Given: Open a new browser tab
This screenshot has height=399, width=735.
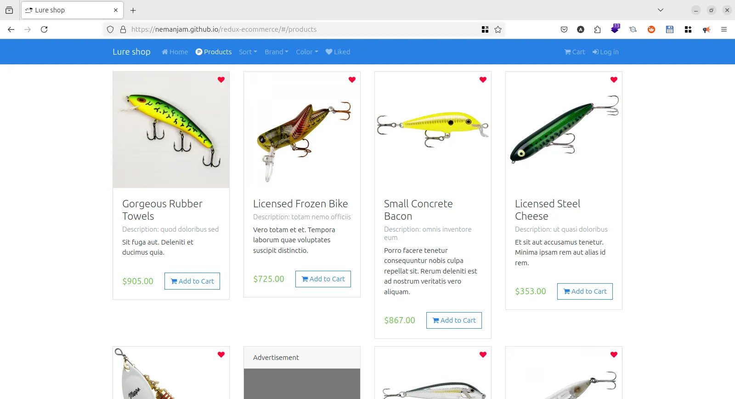Looking at the screenshot, I should click(133, 10).
